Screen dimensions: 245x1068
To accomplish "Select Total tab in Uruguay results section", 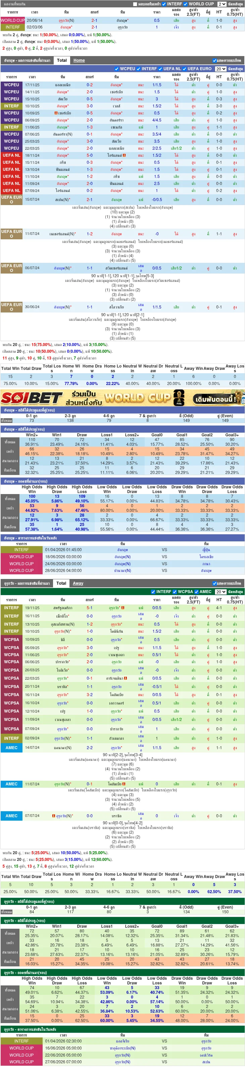I will pyautogui.click(x=61, y=583).
